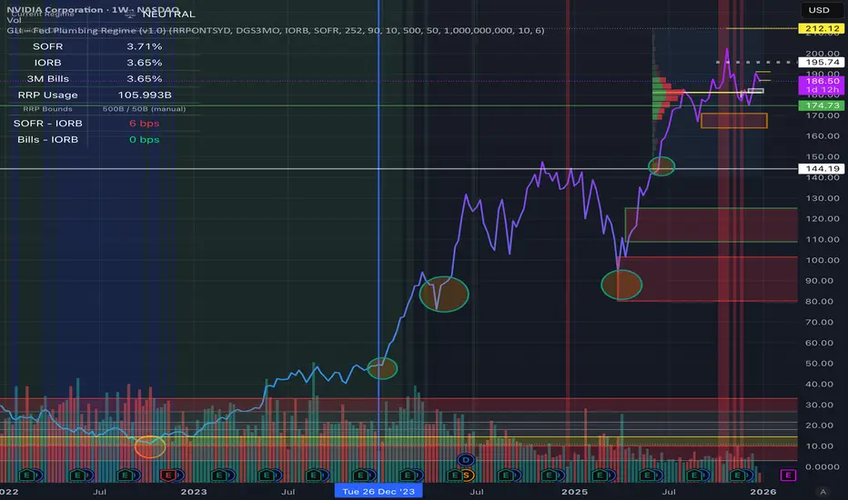This screenshot has height=500, width=848.
Task: Open the purple upcoming earnings marker
Action: pos(788,475)
